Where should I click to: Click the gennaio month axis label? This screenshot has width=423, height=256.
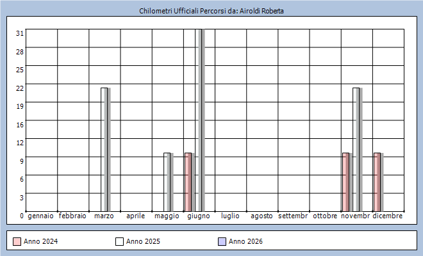click(41, 216)
